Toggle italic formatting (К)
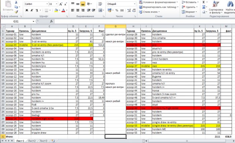 (32, 10)
